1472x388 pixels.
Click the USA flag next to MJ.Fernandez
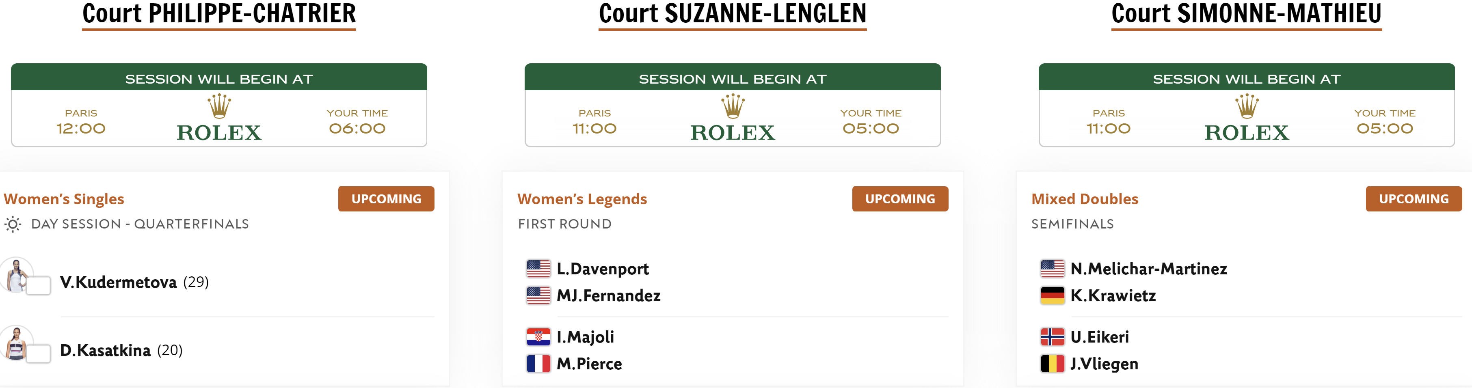pos(538,295)
